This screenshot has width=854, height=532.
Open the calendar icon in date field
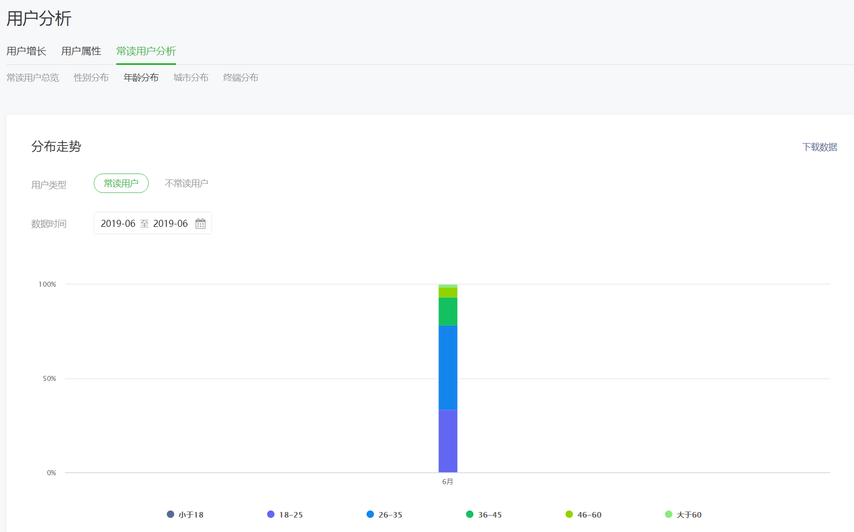pos(201,223)
